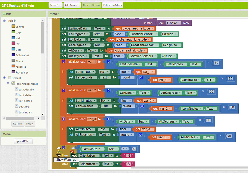Open the Math blocks category

pyautogui.click(x=18, y=38)
